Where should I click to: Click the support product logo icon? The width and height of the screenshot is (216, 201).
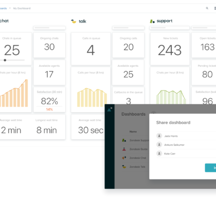pyautogui.click(x=152, y=21)
